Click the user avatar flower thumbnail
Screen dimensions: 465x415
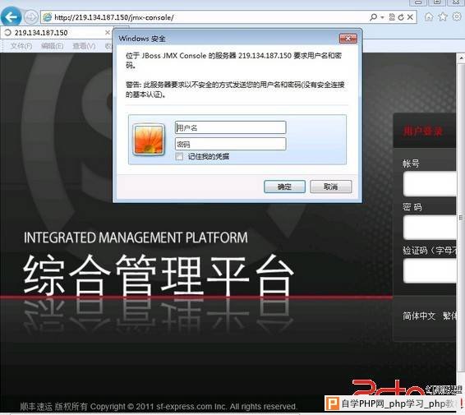pos(149,140)
